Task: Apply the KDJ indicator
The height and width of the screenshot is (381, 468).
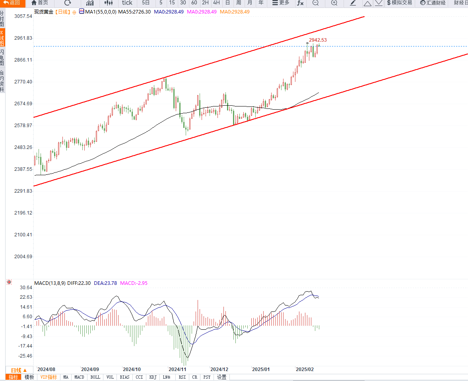Action: [153, 377]
